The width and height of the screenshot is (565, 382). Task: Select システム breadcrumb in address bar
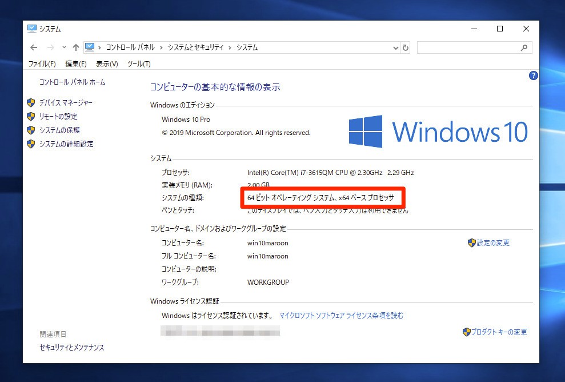click(247, 47)
